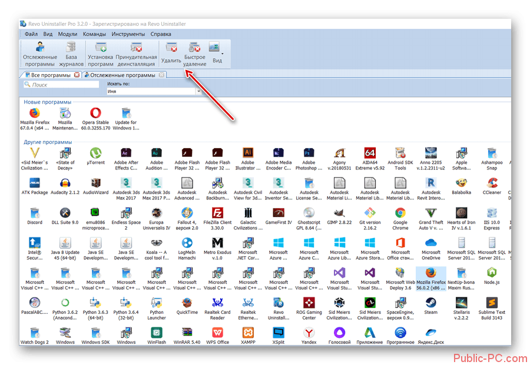Image resolution: width=530 pixels, height=365 pixels.
Task: Open the Вид toolbar dropdown
Action: tap(217, 53)
